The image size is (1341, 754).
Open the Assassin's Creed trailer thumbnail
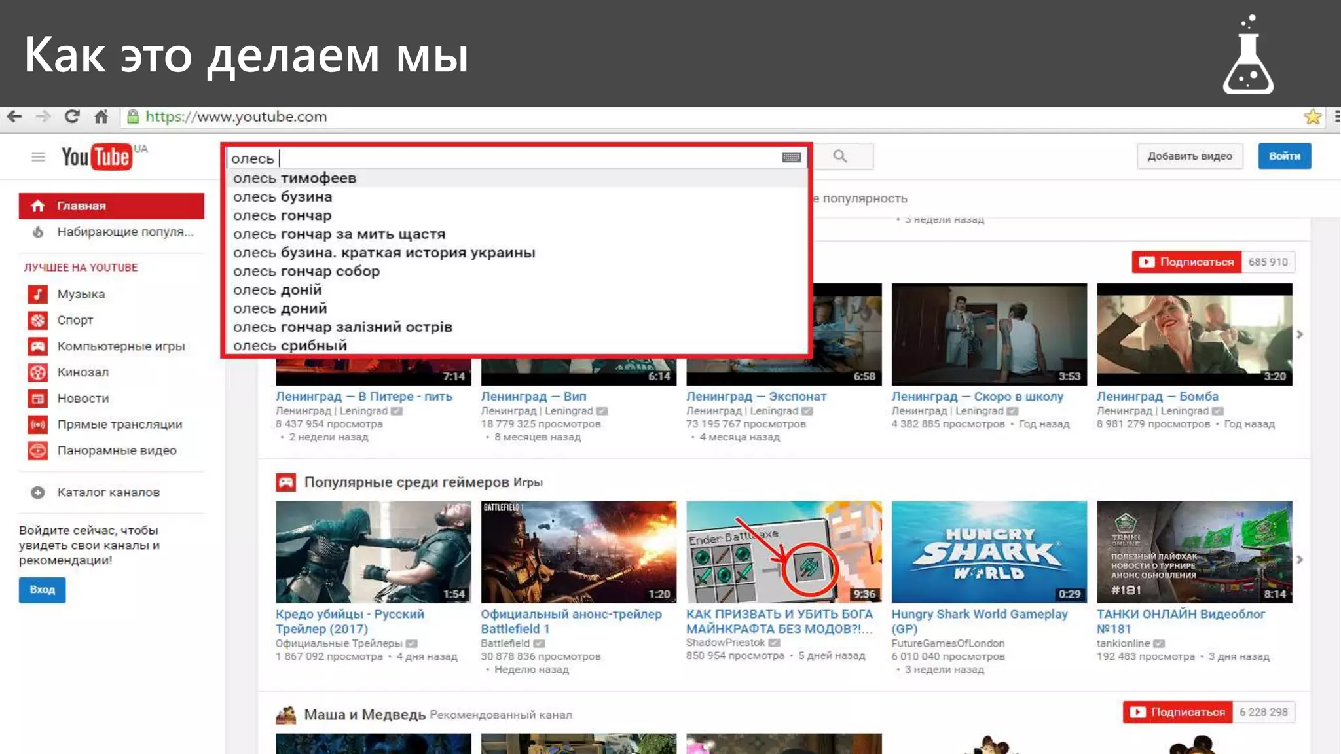[x=373, y=552]
